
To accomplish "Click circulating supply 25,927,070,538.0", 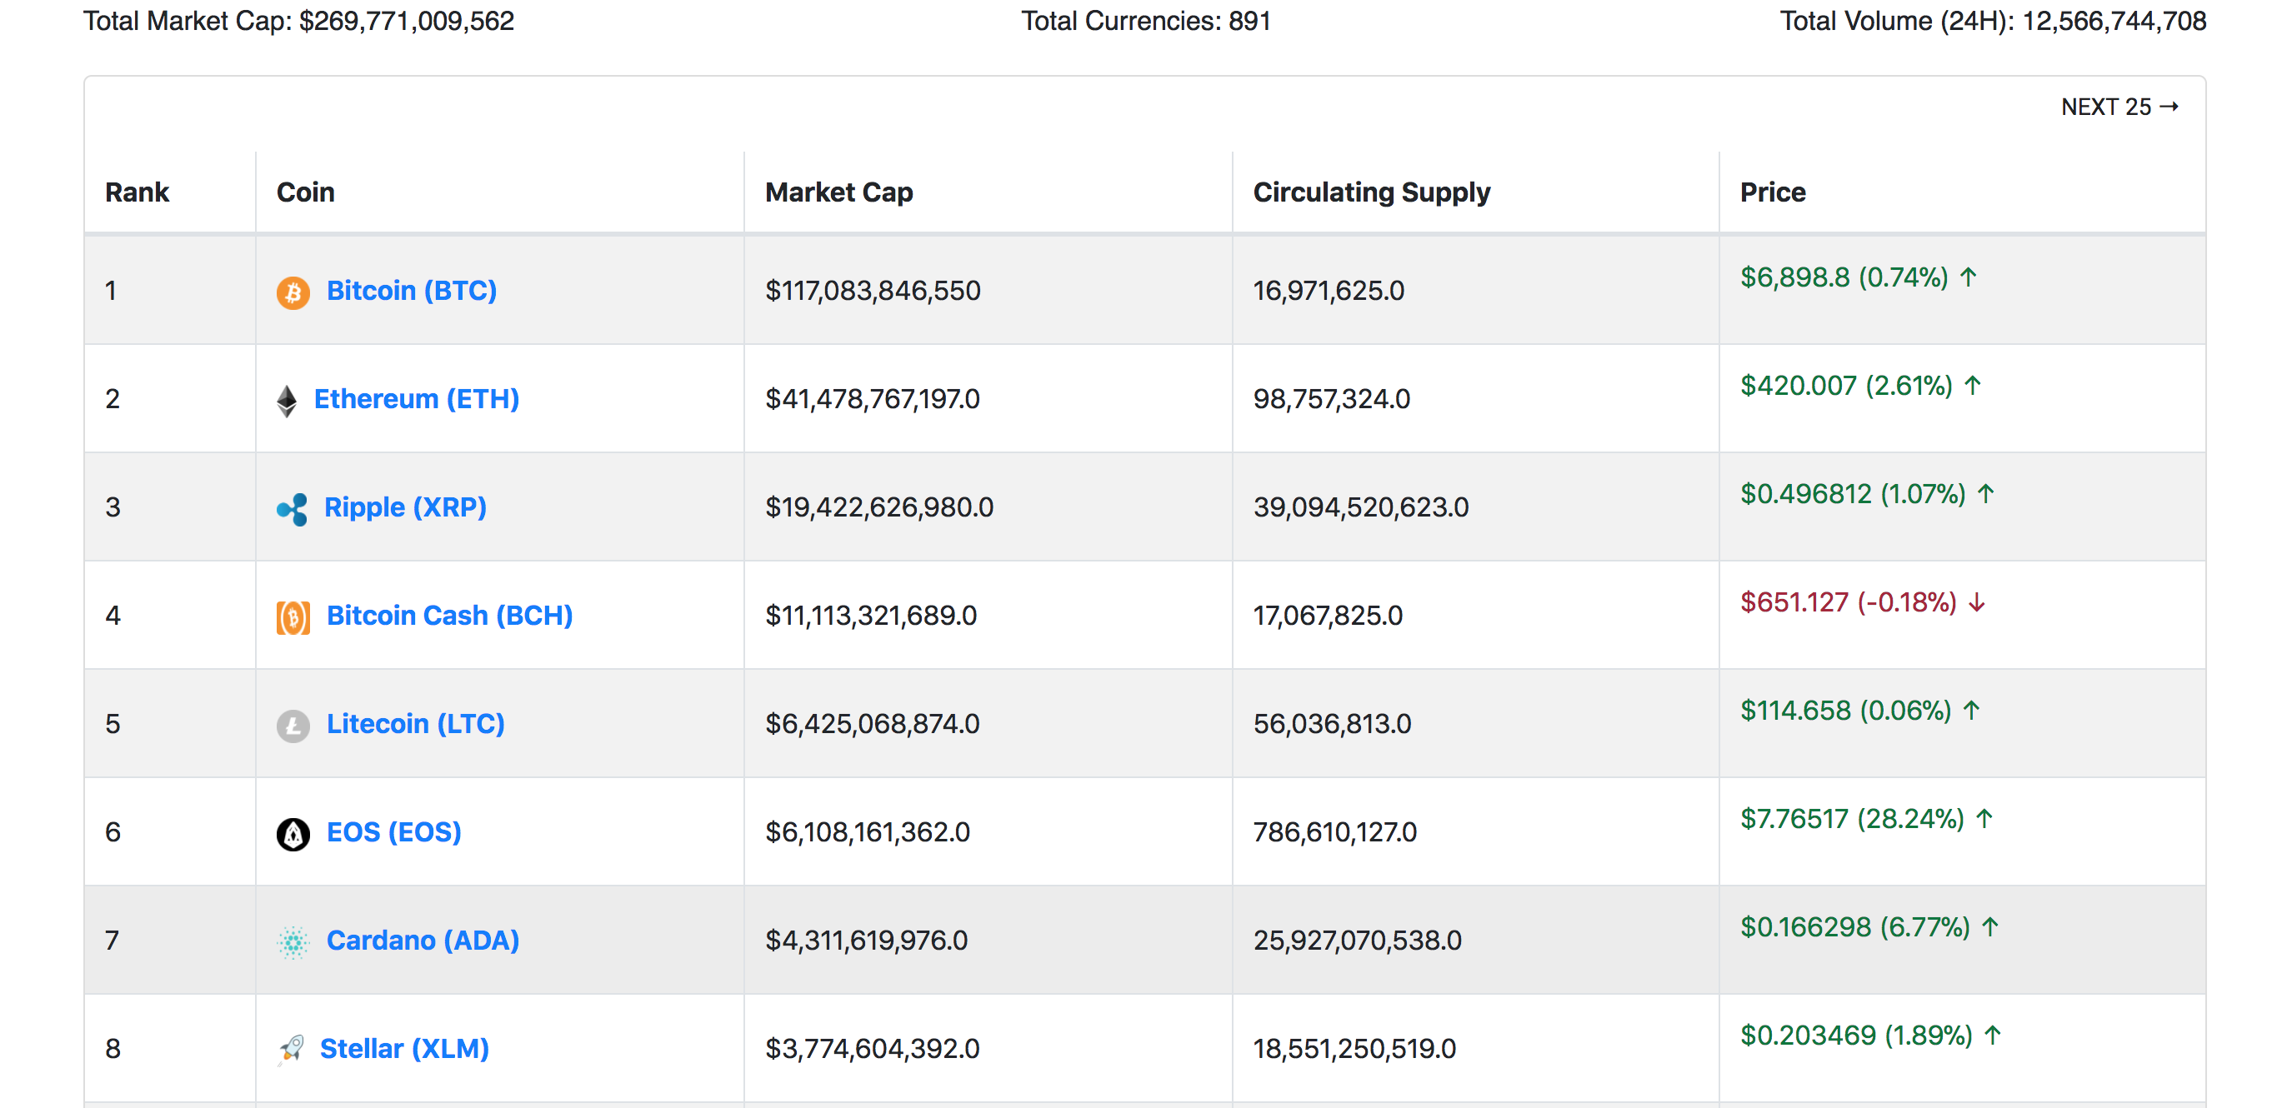I will (x=1358, y=941).
